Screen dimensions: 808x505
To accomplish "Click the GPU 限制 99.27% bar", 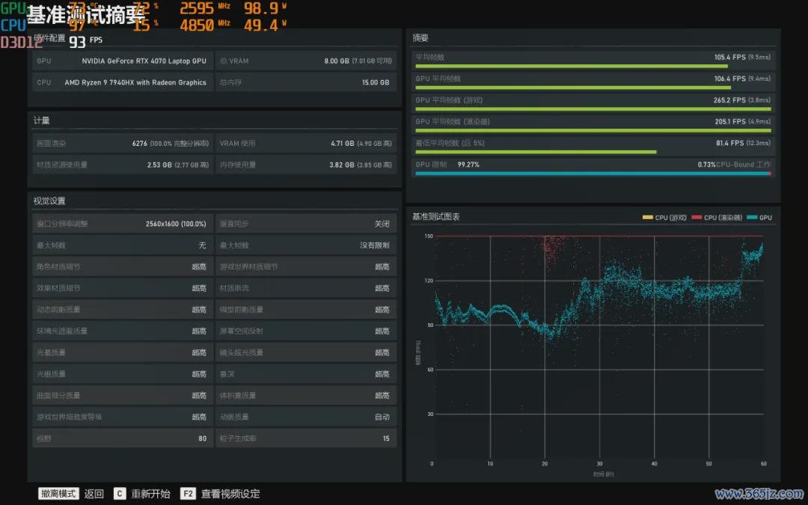I will 592,174.
